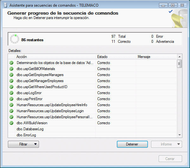Click the 11 Correcto summary count

tap(121, 42)
